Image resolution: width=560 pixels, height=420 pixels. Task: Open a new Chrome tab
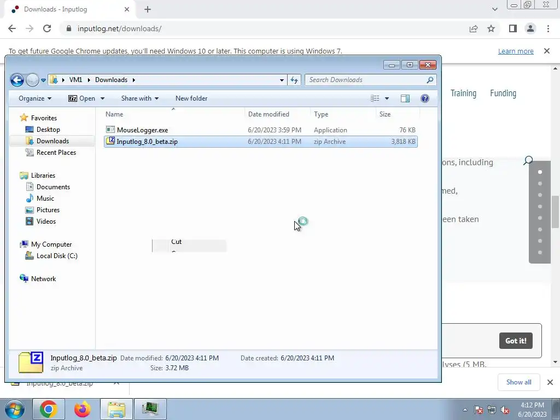coord(148,9)
